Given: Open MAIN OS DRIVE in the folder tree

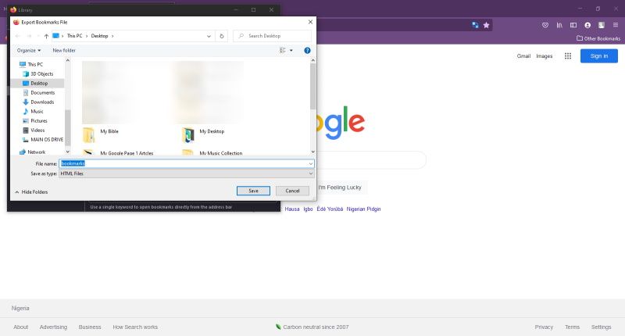Looking at the screenshot, I should (x=47, y=140).
